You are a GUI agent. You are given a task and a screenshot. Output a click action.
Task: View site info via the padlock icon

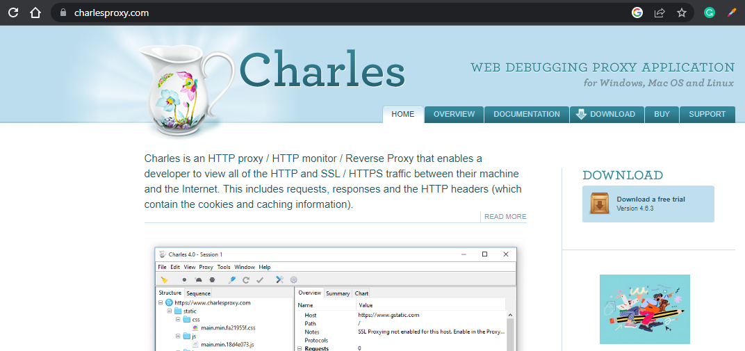click(x=63, y=13)
